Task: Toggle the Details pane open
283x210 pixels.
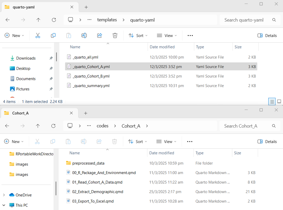Action: [x=267, y=35]
